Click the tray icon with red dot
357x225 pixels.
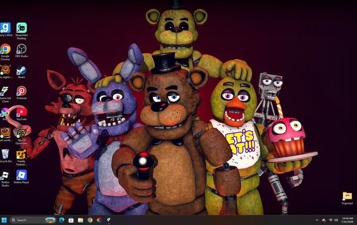click(x=324, y=220)
